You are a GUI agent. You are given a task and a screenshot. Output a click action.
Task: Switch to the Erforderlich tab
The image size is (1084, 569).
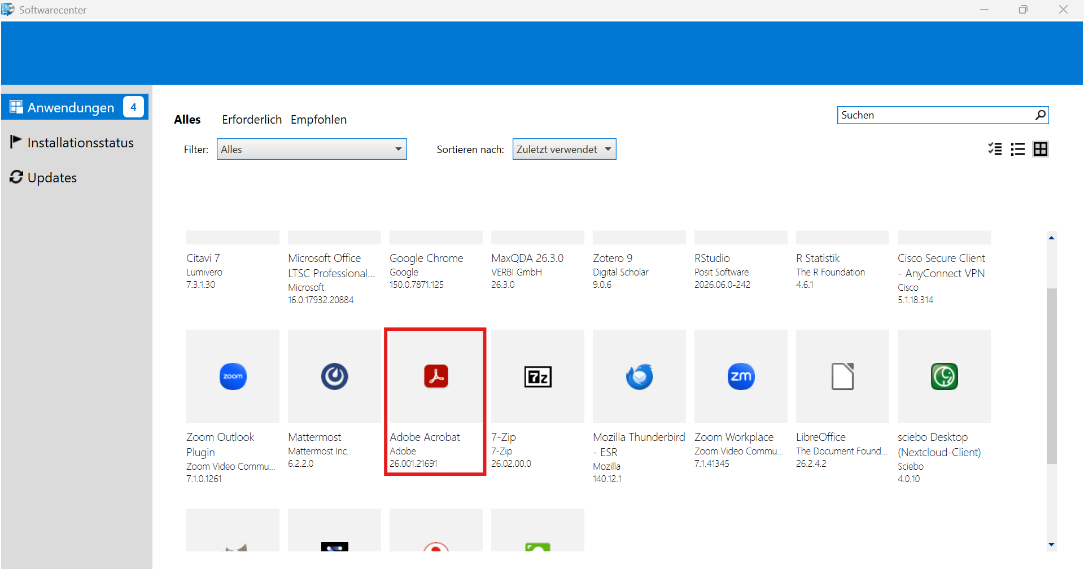tap(252, 120)
